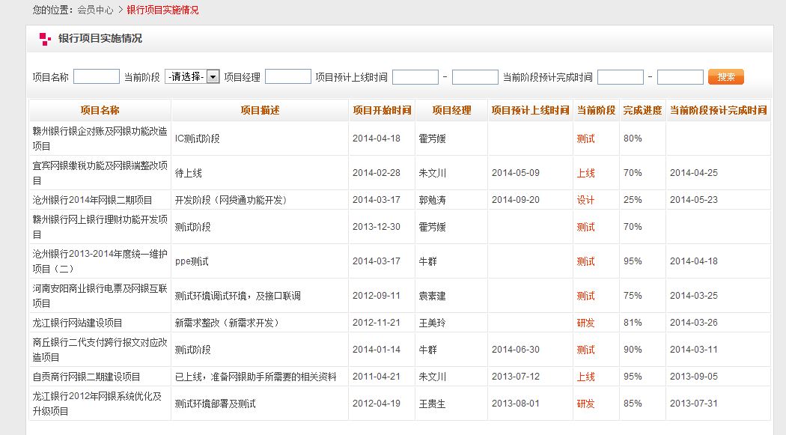
Task: Click the 搜索 search button
Action: click(x=726, y=76)
